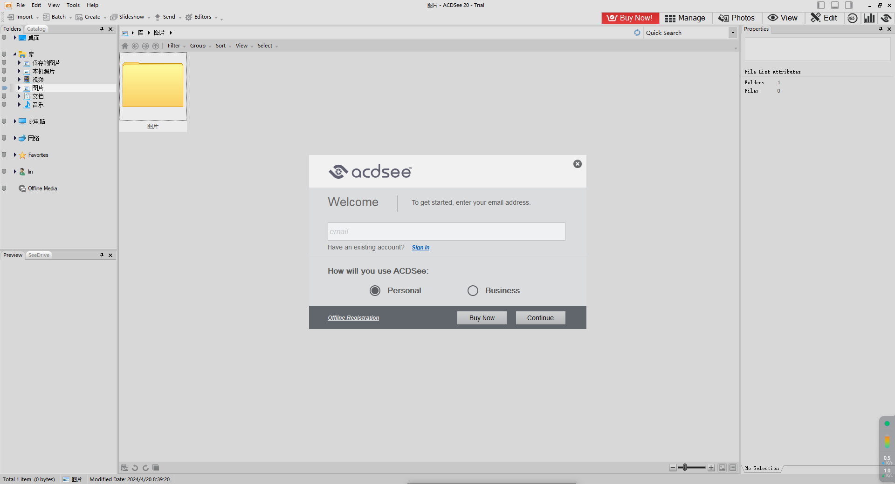Click the Back navigation arrow

coord(135,46)
